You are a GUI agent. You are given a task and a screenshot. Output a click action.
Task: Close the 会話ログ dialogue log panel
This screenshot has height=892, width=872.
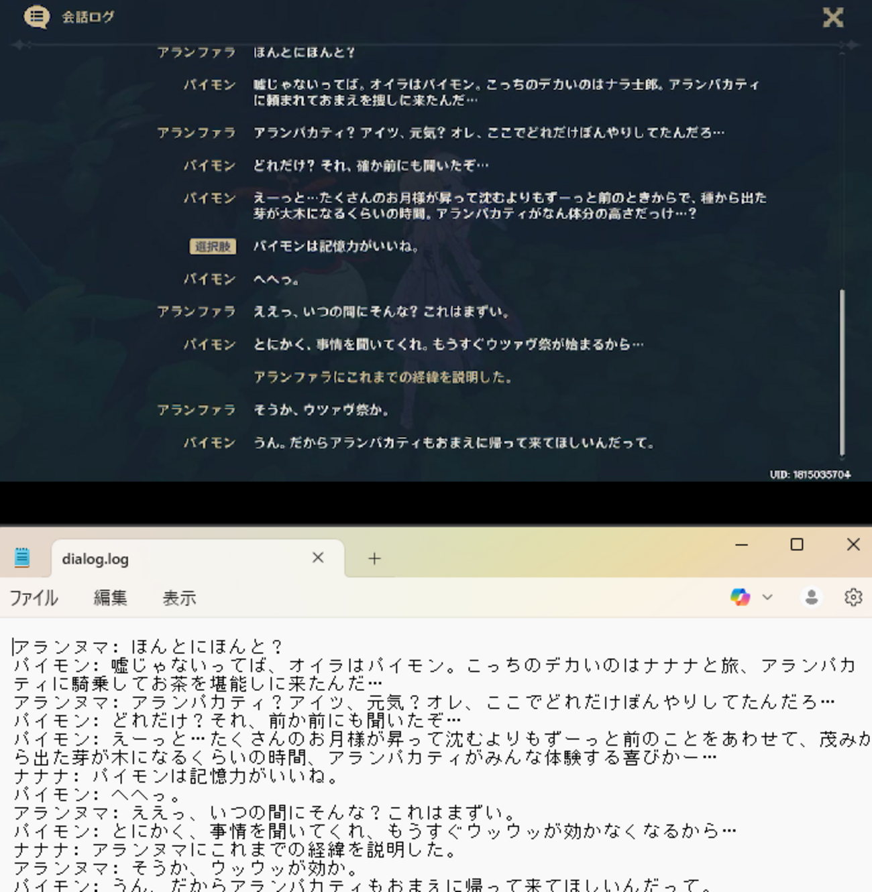tap(833, 17)
